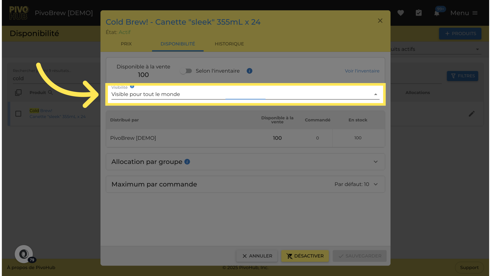The image size is (491, 276).
Task: Click the ANNULER button
Action: click(x=257, y=256)
